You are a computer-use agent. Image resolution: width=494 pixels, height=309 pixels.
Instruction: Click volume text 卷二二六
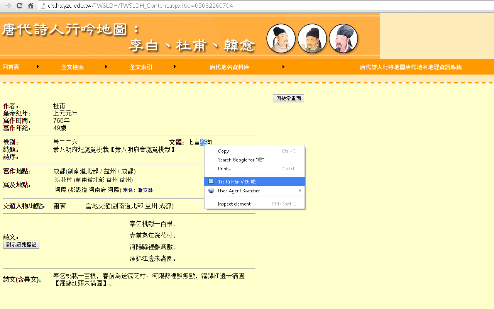pyautogui.click(x=66, y=142)
